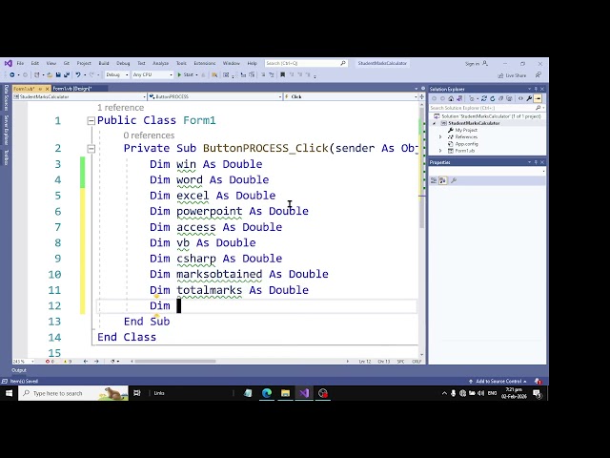The image size is (610, 458).
Task: Open the Build menu
Action: coord(104,63)
